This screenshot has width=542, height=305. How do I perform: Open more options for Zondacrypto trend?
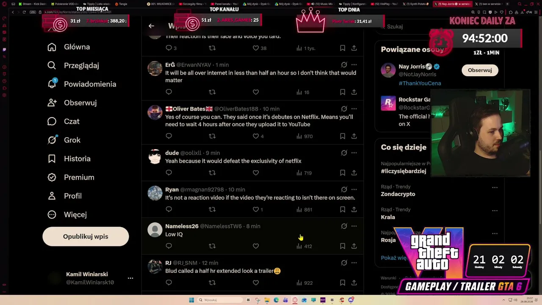(495, 187)
